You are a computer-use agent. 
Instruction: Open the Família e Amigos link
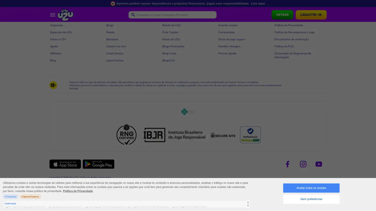(229, 46)
